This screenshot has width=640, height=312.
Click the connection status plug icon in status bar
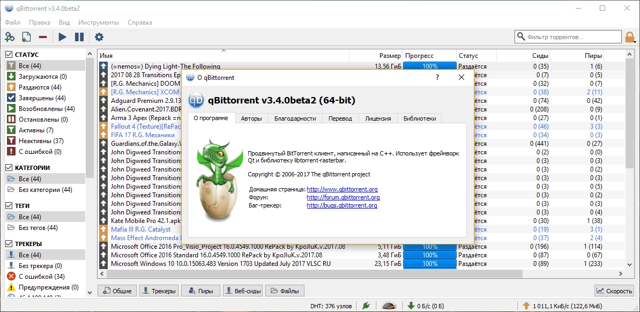point(366,306)
